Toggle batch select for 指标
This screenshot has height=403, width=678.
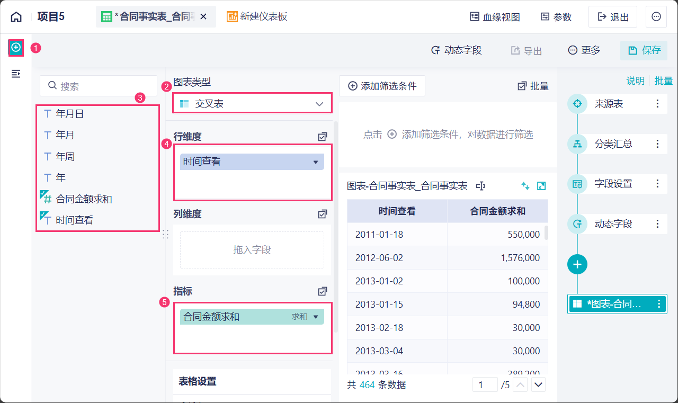(322, 291)
